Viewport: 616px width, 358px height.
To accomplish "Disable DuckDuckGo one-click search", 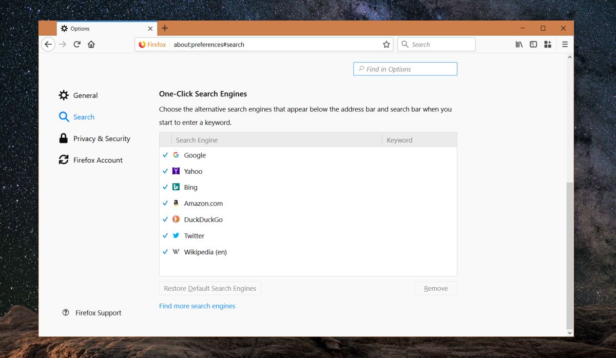I will (x=165, y=220).
